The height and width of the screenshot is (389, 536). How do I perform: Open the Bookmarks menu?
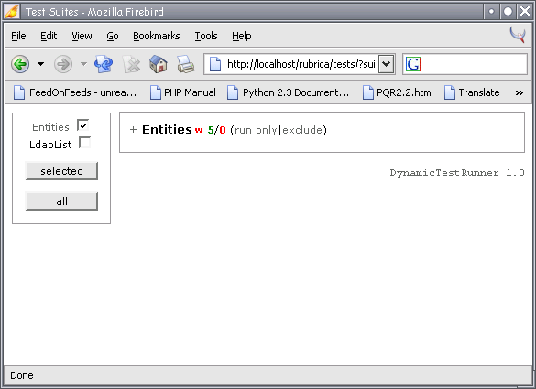coord(157,36)
